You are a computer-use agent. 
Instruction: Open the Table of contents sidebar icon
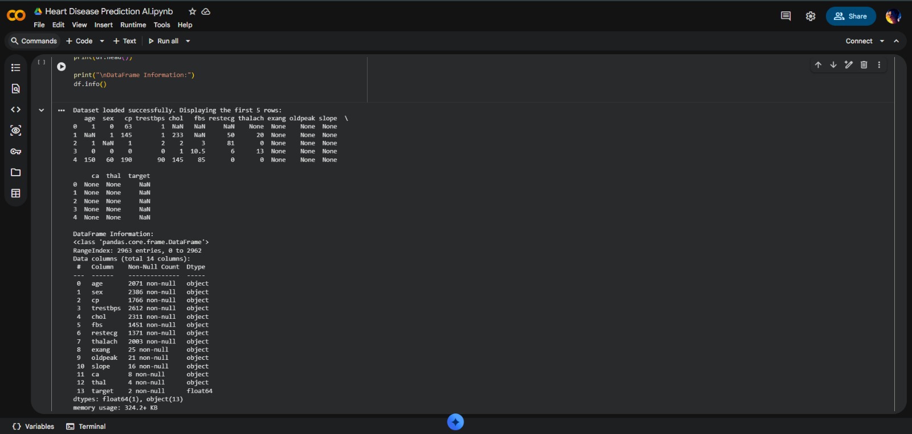click(x=16, y=68)
